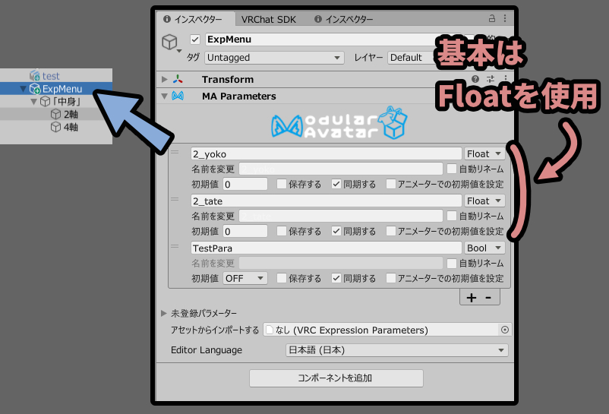Image resolution: width=609 pixels, height=414 pixels.
Task: Open the Default layer dropdown
Action: click(x=412, y=58)
